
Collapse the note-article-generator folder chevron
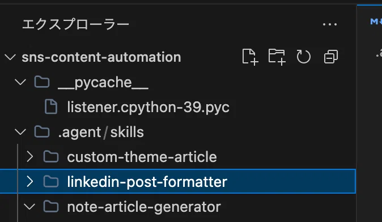29,207
